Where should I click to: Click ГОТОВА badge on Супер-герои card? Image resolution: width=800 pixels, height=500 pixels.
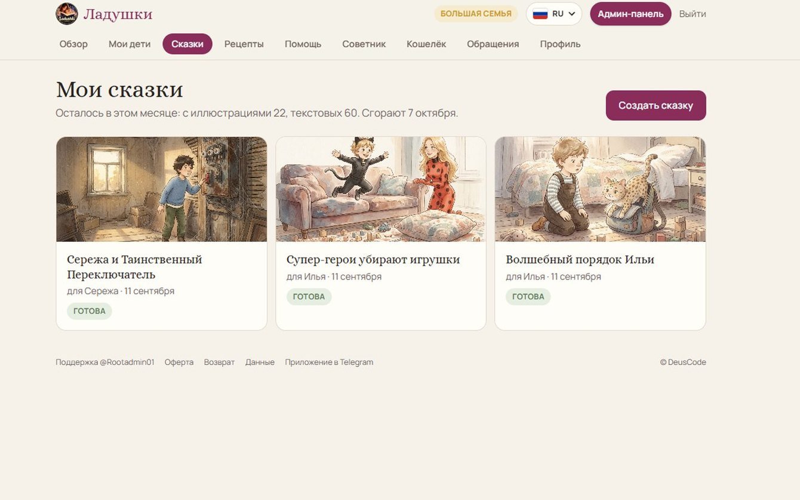309,296
